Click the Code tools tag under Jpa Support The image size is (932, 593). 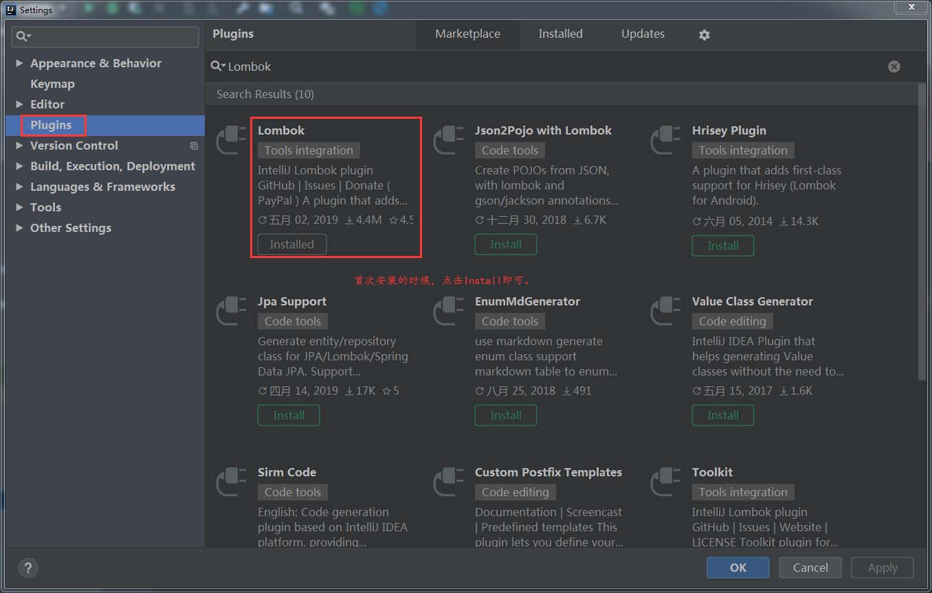tap(293, 321)
